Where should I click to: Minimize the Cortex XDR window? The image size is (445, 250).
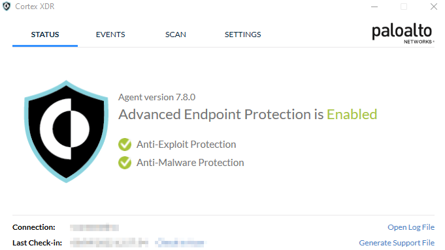374,7
